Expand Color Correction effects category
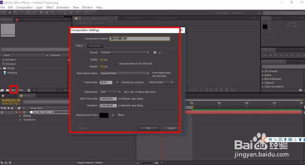 pos(263,87)
